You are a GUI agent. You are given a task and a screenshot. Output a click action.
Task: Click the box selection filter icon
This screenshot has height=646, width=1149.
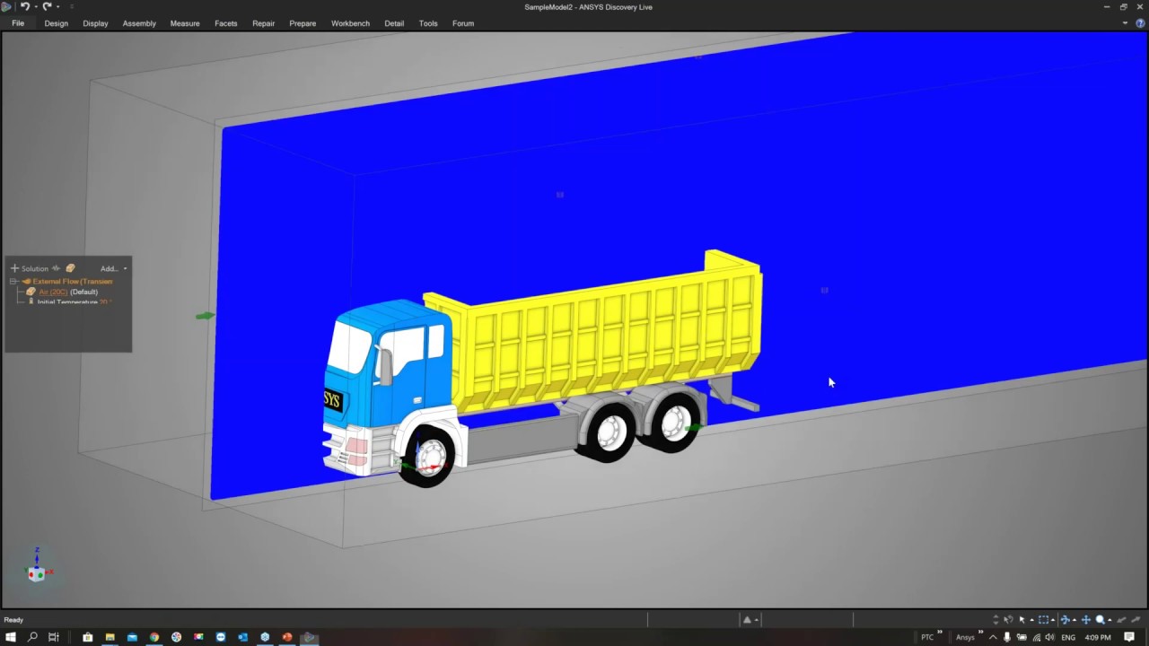click(1043, 619)
